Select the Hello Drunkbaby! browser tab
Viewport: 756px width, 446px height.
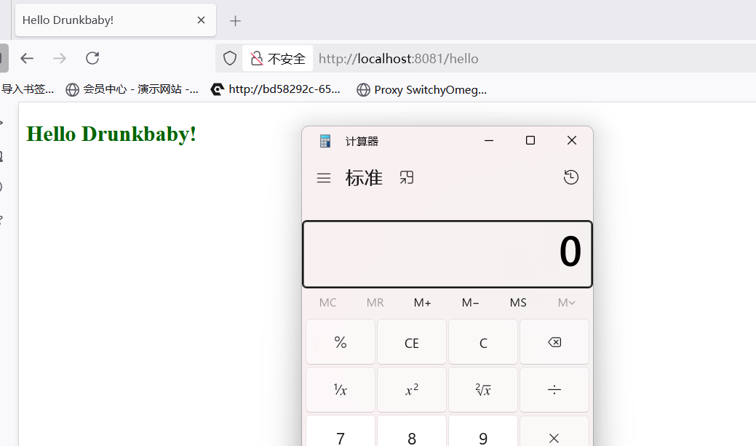pos(102,20)
